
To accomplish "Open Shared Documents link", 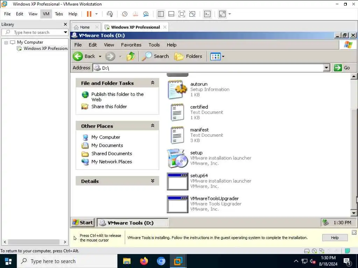I will coord(112,154).
